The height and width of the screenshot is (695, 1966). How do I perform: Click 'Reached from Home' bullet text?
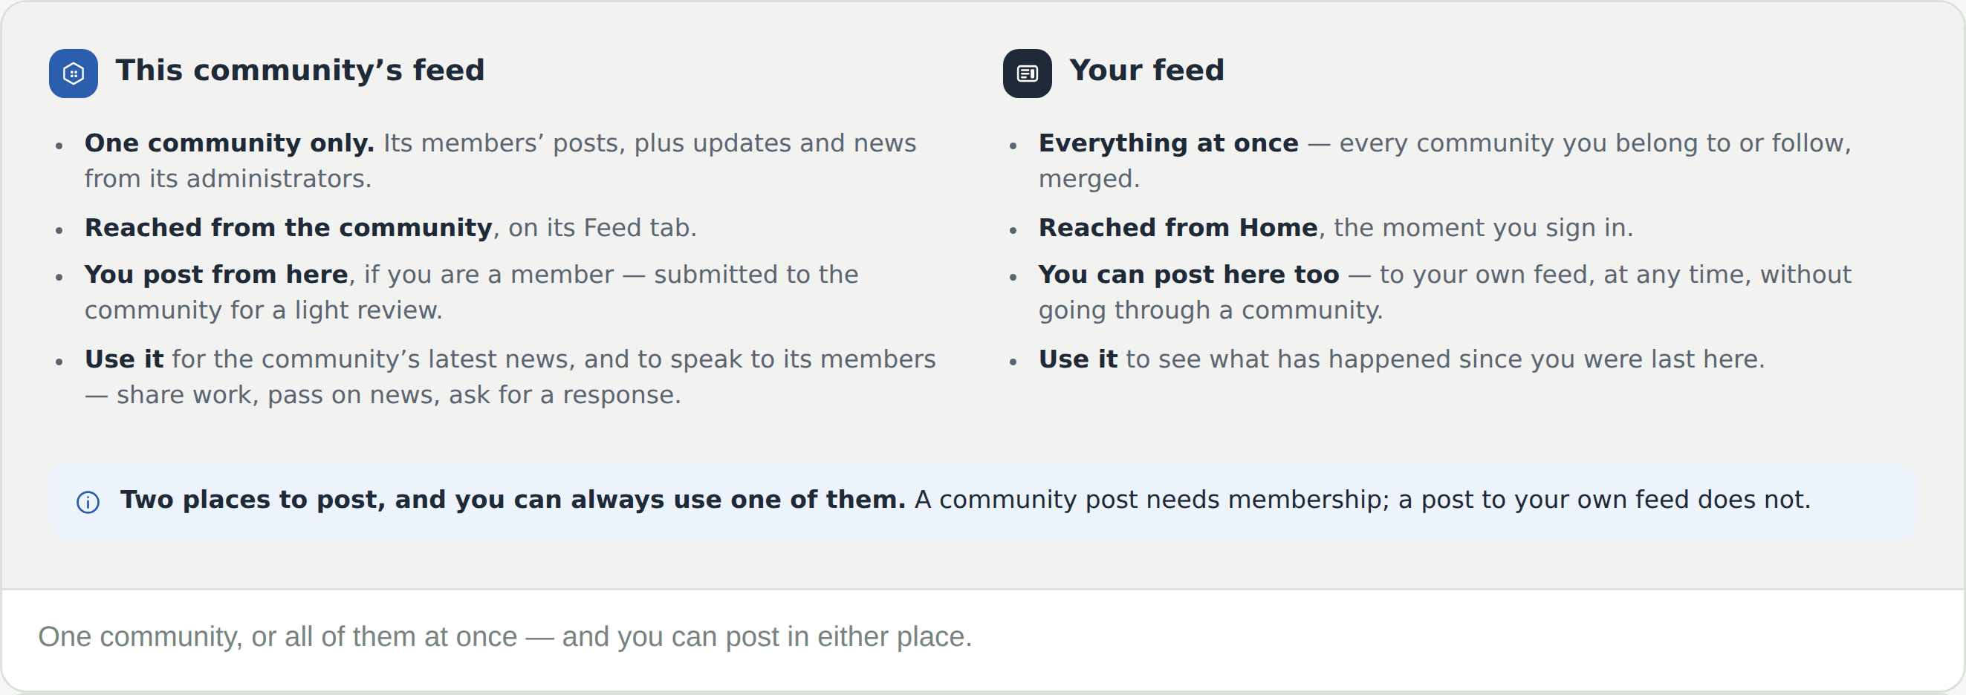click(x=1178, y=227)
